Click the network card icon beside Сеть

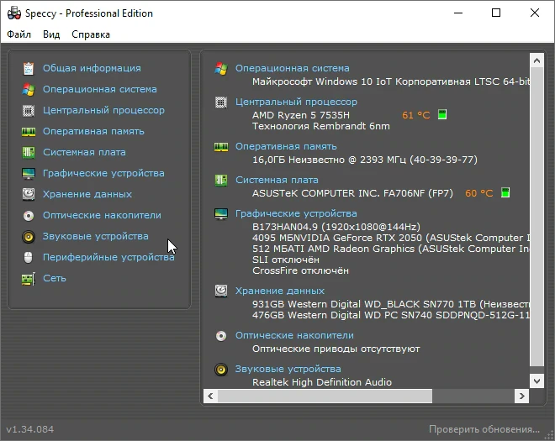(x=29, y=279)
